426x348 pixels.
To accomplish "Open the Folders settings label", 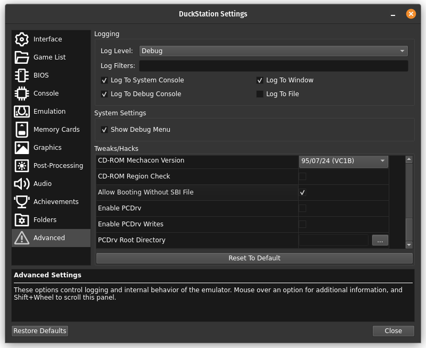I will pyautogui.click(x=45, y=220).
